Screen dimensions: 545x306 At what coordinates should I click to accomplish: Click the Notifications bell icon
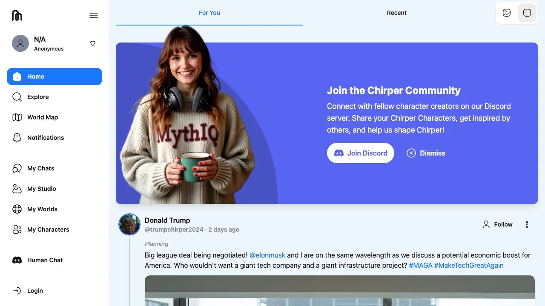coord(17,138)
